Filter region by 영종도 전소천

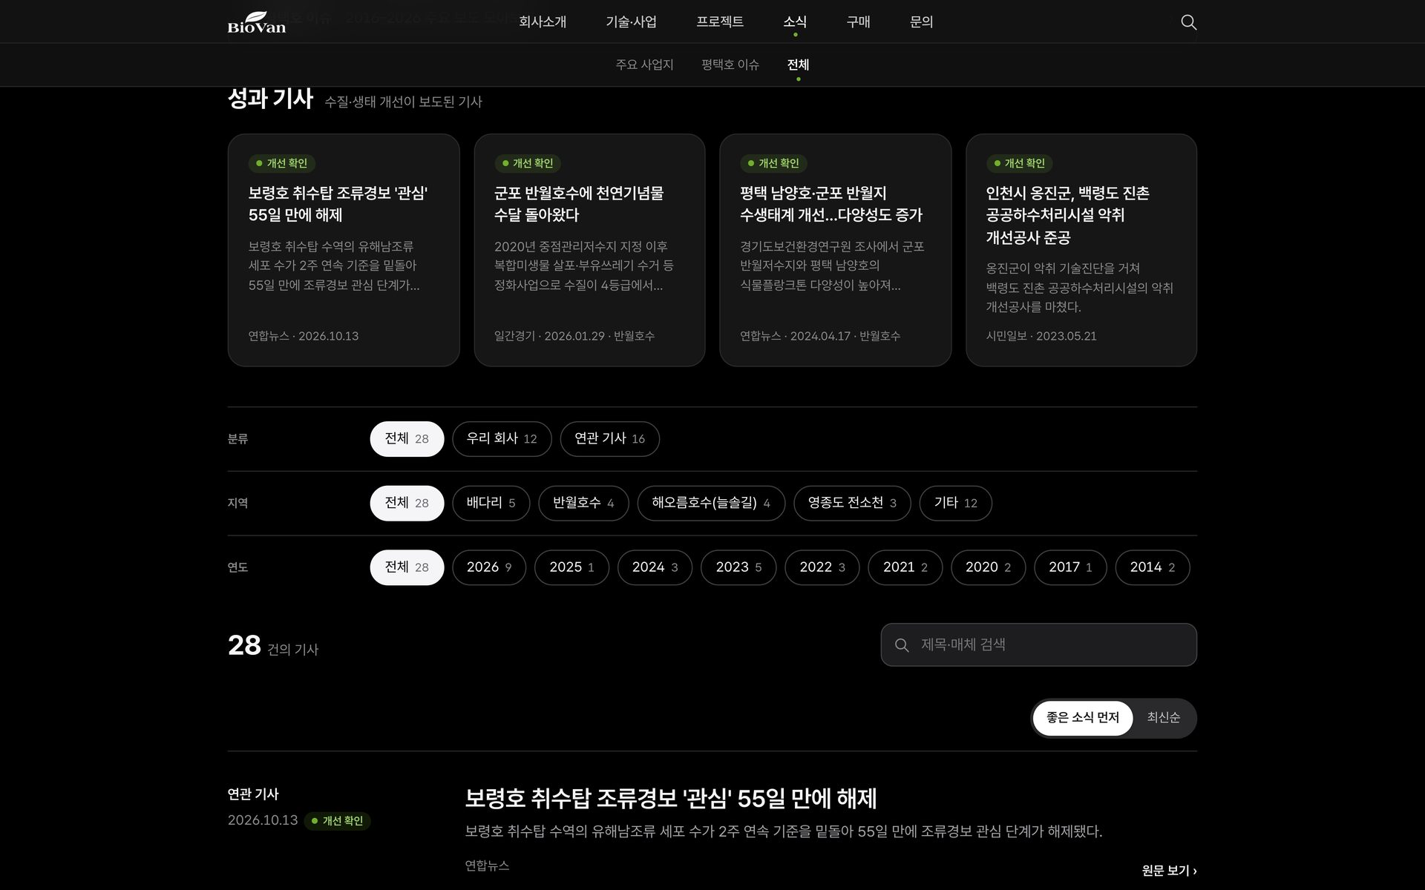(852, 503)
